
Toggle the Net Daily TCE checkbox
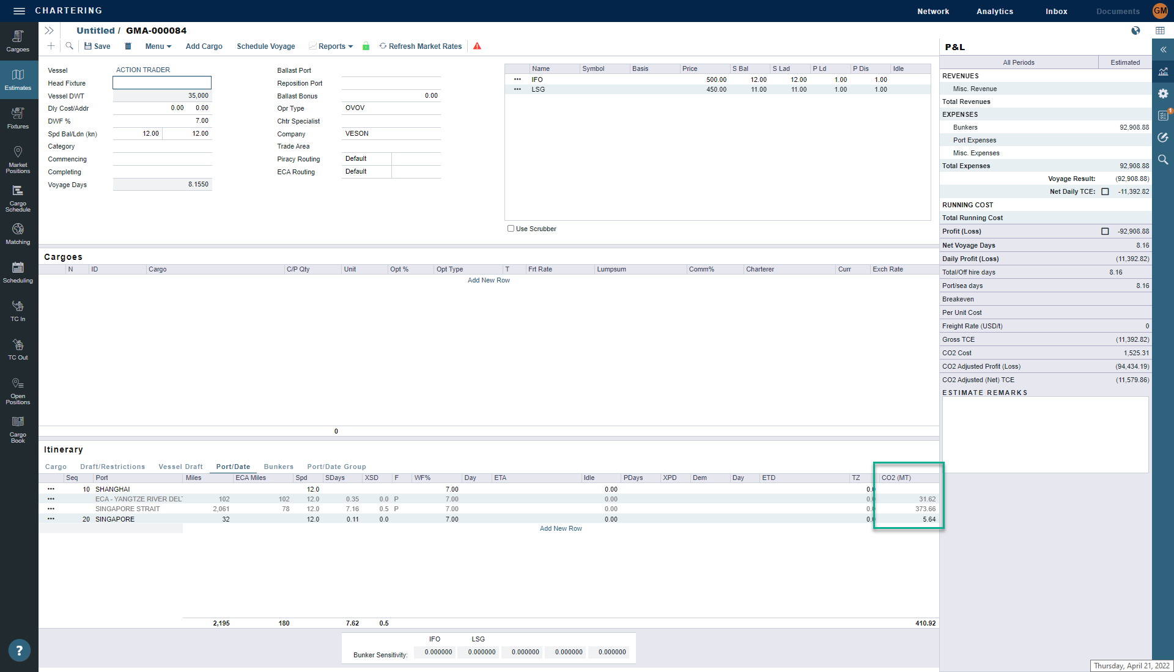[1105, 191]
